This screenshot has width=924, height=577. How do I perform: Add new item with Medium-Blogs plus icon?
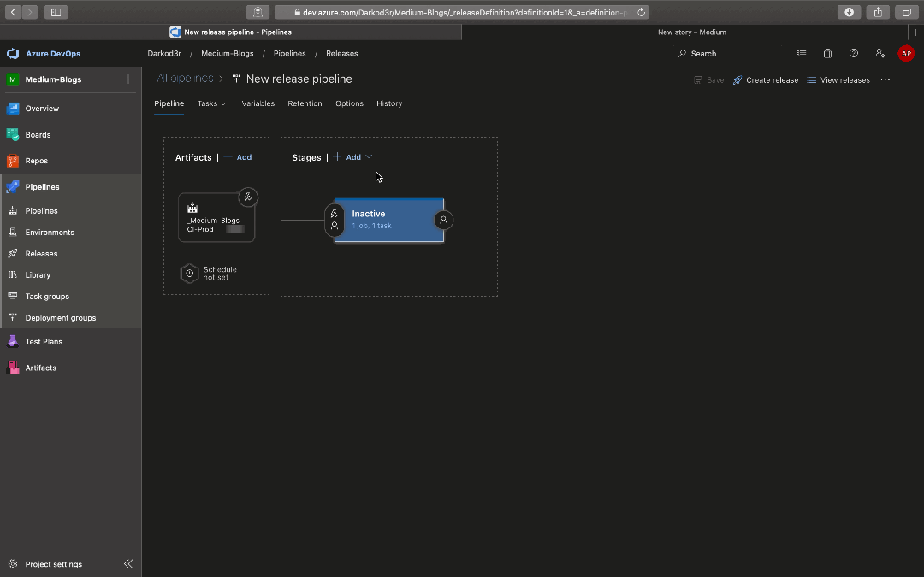[127, 79]
